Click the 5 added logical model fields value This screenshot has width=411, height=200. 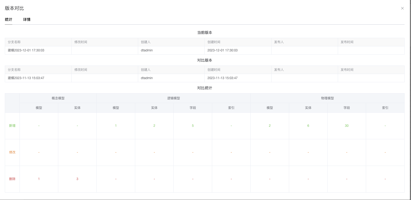[193, 126]
